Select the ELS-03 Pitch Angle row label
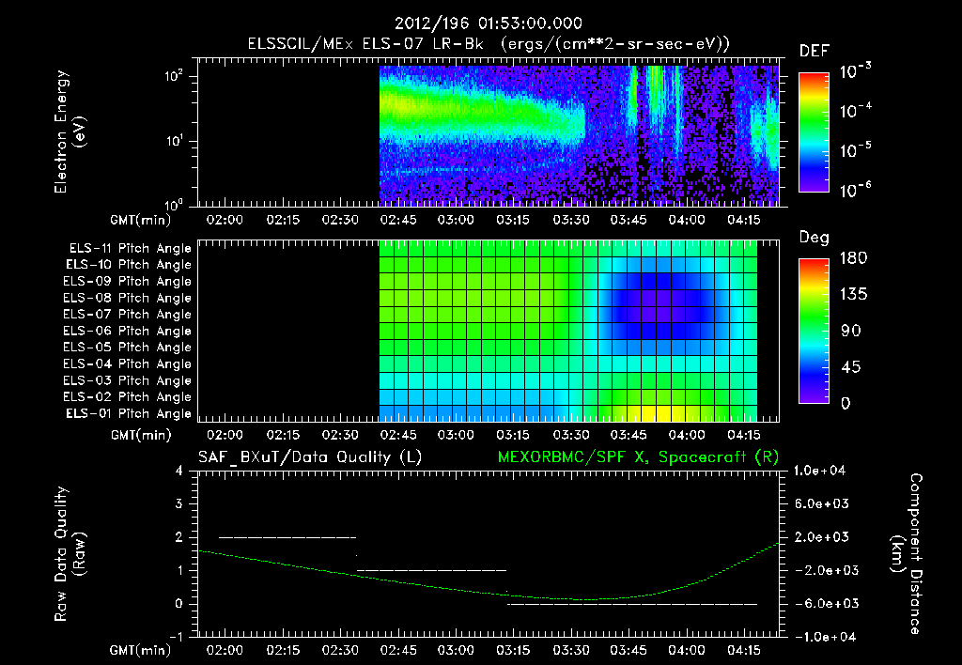Screen dimensions: 962x665 point(128,380)
